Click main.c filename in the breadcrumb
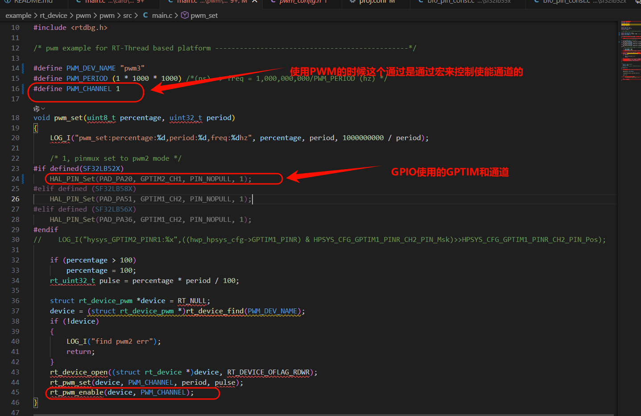 point(162,15)
